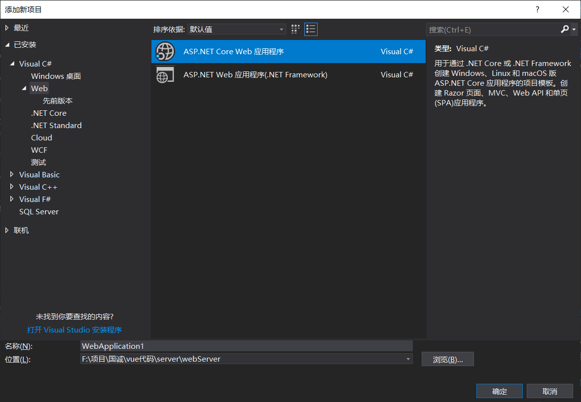
Task: Click the help question mark button
Action: [537, 10]
